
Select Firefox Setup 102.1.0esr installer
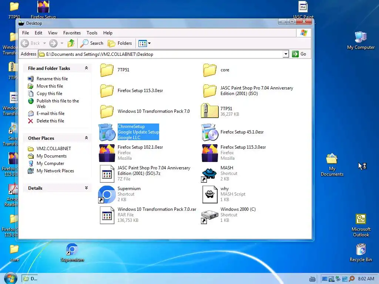click(107, 153)
